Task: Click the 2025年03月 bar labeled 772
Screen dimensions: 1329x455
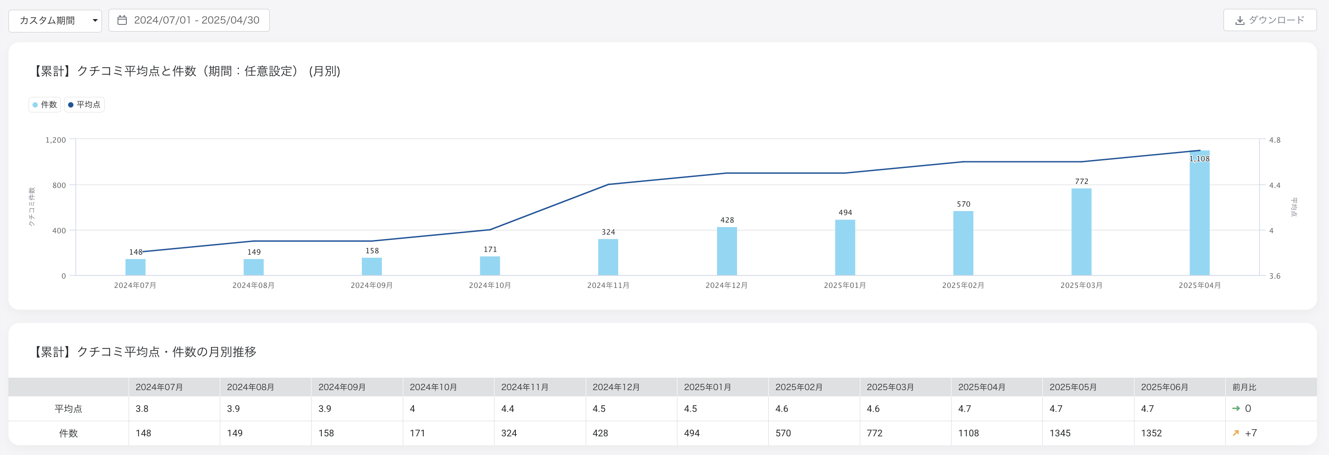Action: [1081, 232]
